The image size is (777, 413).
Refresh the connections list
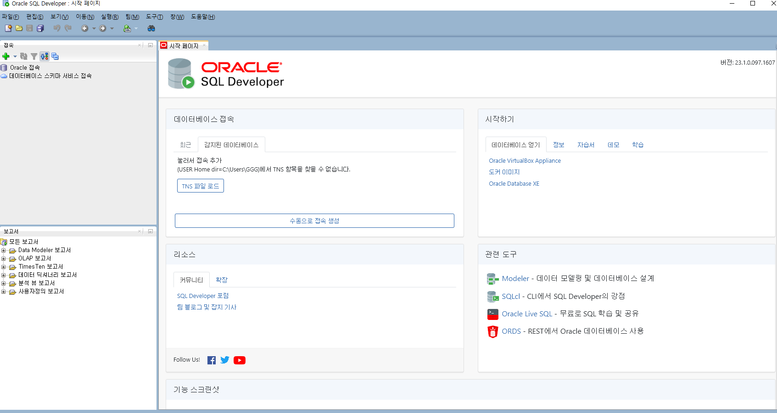(x=24, y=56)
